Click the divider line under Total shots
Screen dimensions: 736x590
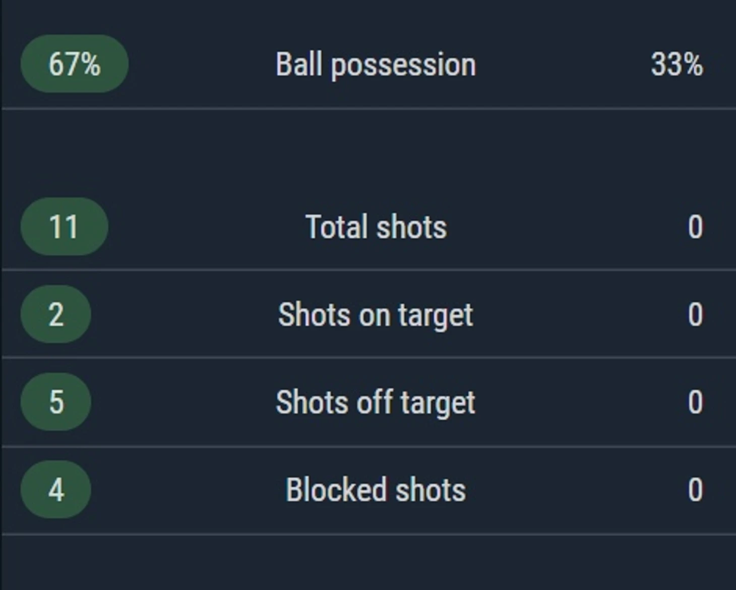click(368, 270)
